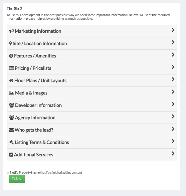This screenshot has width=186, height=196.
Task: Open the Agency Information section heading
Action: (92, 118)
